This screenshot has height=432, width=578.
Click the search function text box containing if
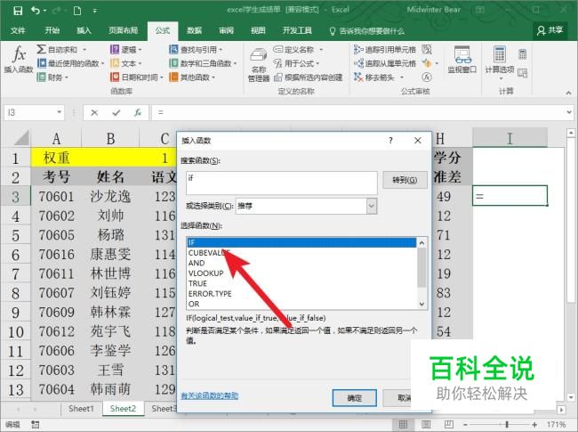(x=282, y=183)
